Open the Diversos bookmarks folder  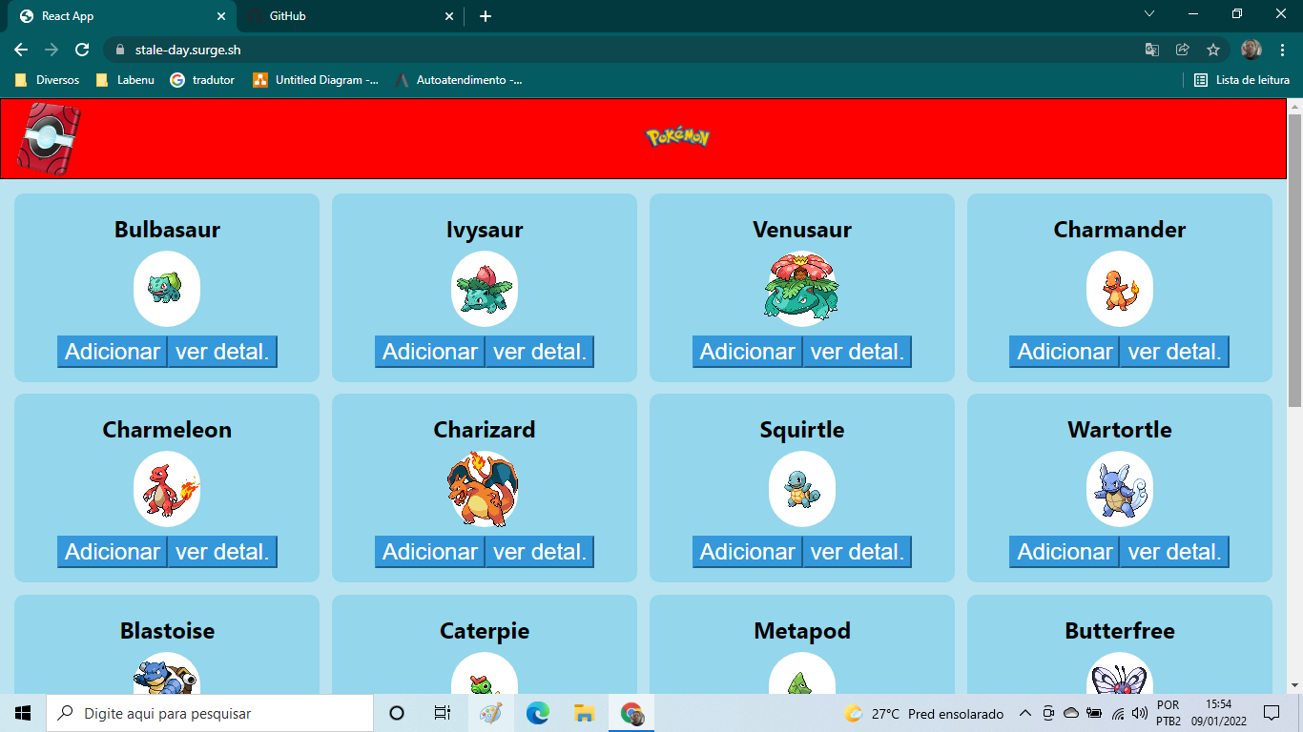(48, 80)
